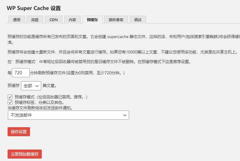Uncheck 预缓存标签、分类以及其他 checkbox

[10, 102]
